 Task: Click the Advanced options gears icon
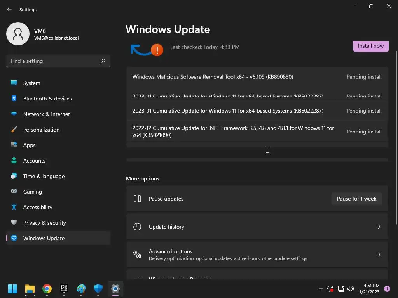tap(137, 255)
